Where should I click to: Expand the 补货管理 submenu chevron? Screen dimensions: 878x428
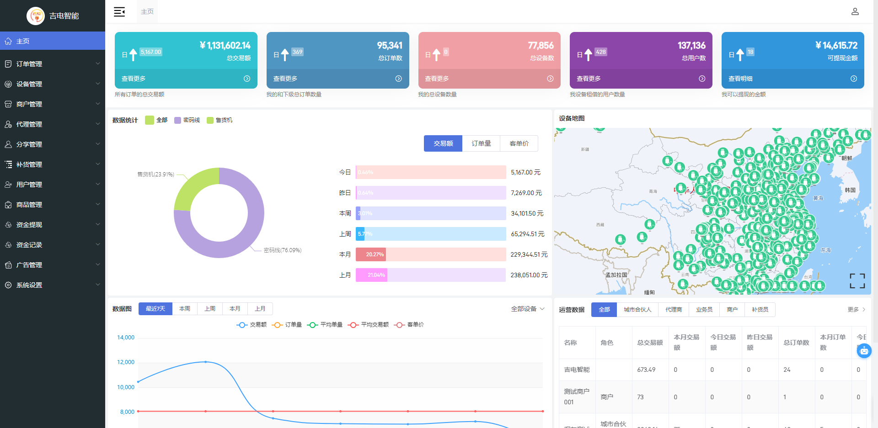tap(98, 164)
